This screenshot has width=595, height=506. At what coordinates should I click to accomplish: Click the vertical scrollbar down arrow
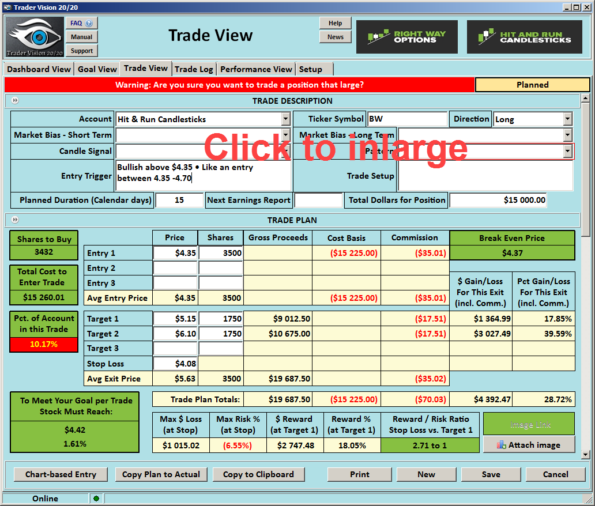[585, 454]
